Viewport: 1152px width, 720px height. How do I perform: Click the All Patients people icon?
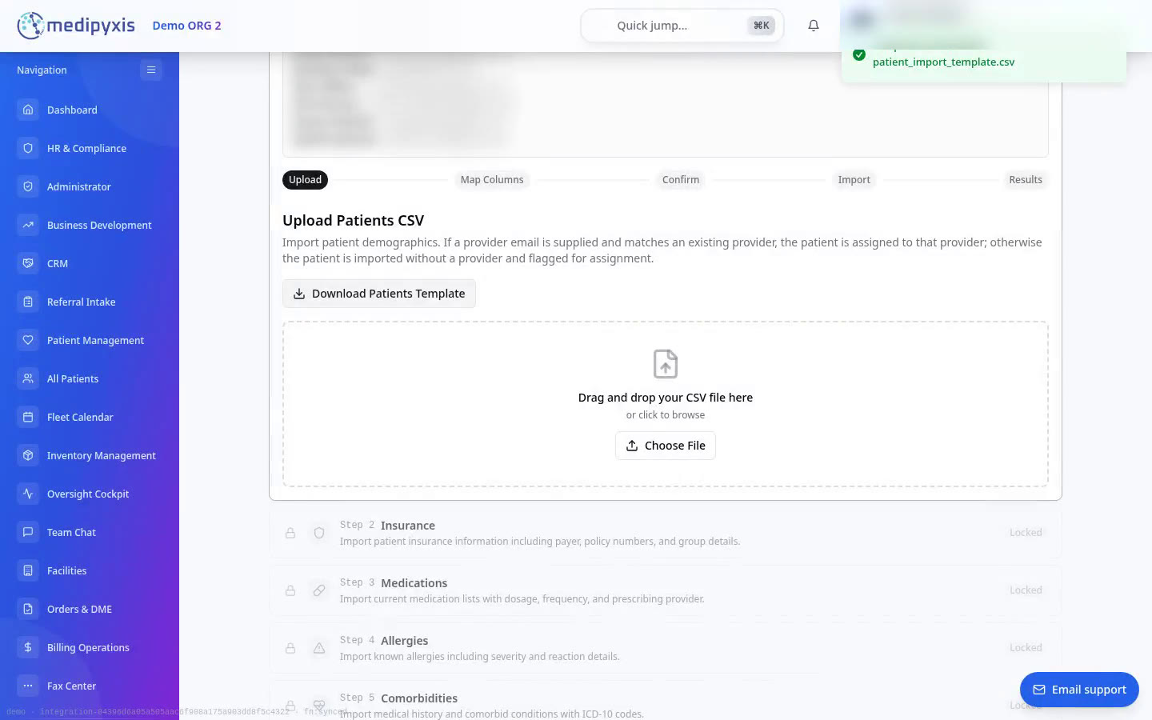[x=28, y=378]
